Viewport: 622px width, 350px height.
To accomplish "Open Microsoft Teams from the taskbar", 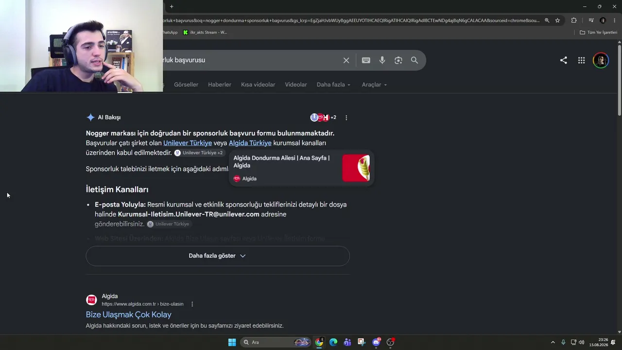I will point(347,342).
